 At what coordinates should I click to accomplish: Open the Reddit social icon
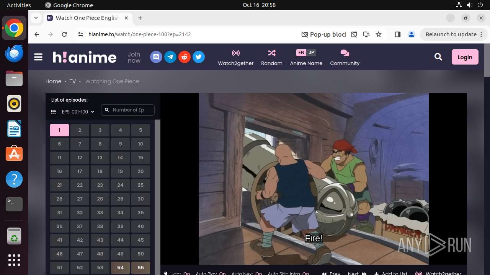point(185,57)
